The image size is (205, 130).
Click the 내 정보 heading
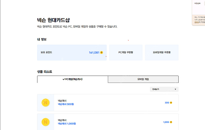(x=42, y=39)
